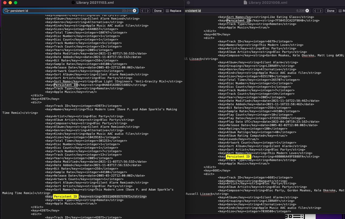Viewport: 345px width, 219px height.
Task: Go to next match in left window
Action: pyautogui.click(x=148, y=11)
